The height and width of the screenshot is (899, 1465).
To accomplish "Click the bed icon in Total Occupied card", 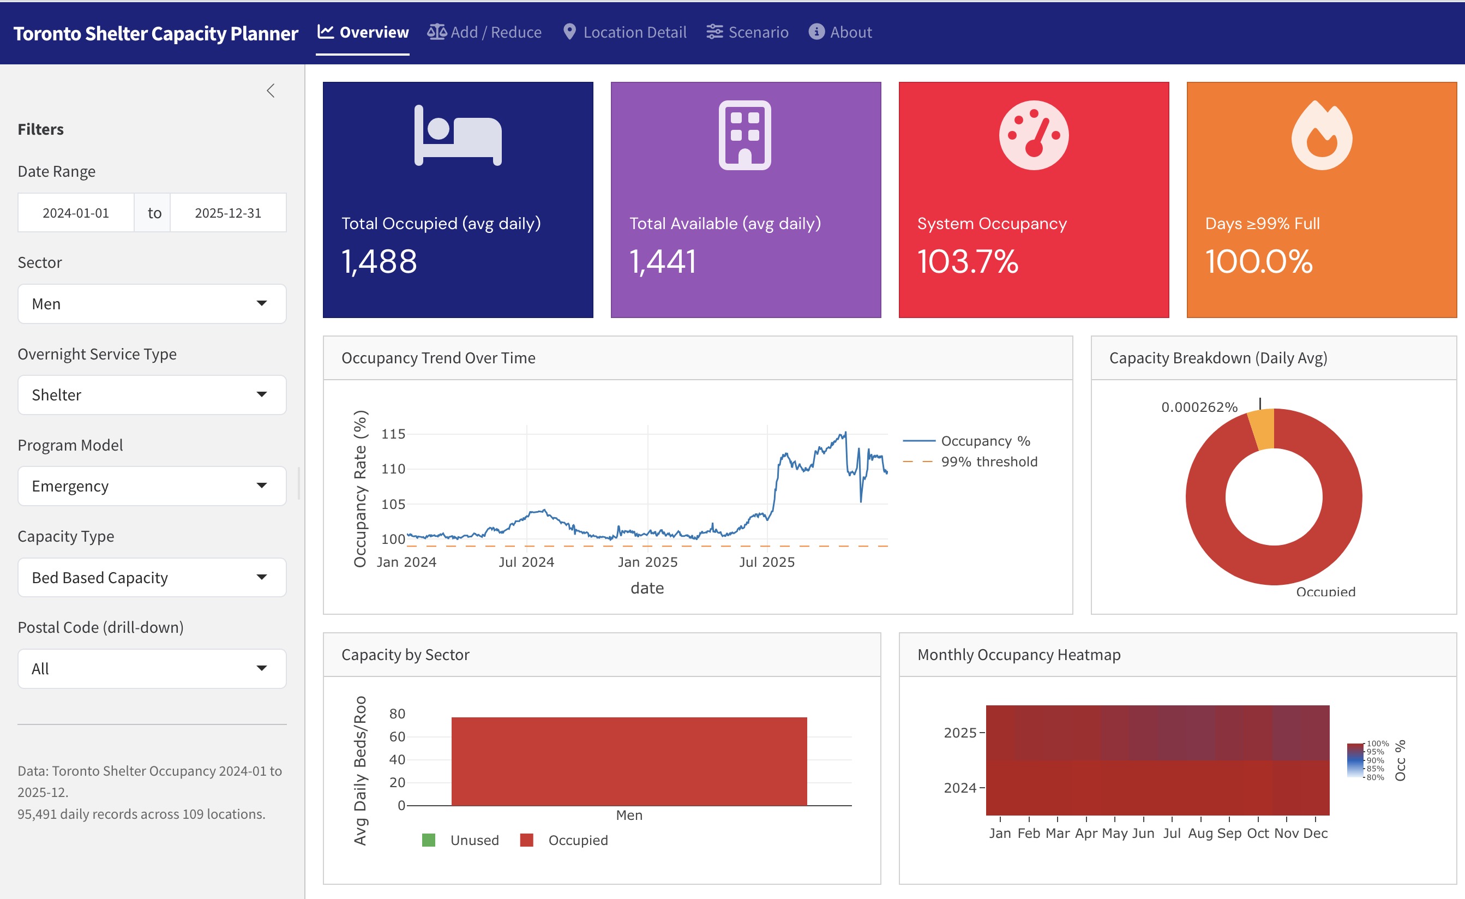I will coord(458,136).
